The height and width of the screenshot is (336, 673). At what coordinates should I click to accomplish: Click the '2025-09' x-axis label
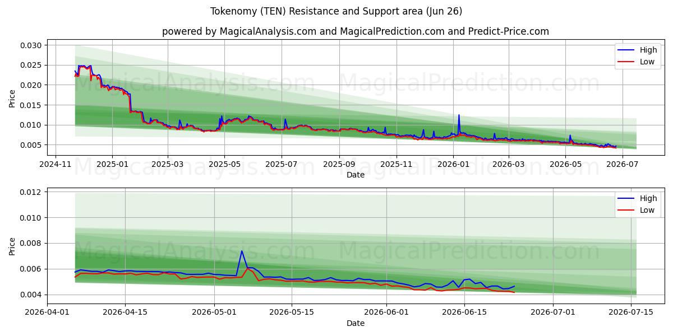pyautogui.click(x=339, y=165)
